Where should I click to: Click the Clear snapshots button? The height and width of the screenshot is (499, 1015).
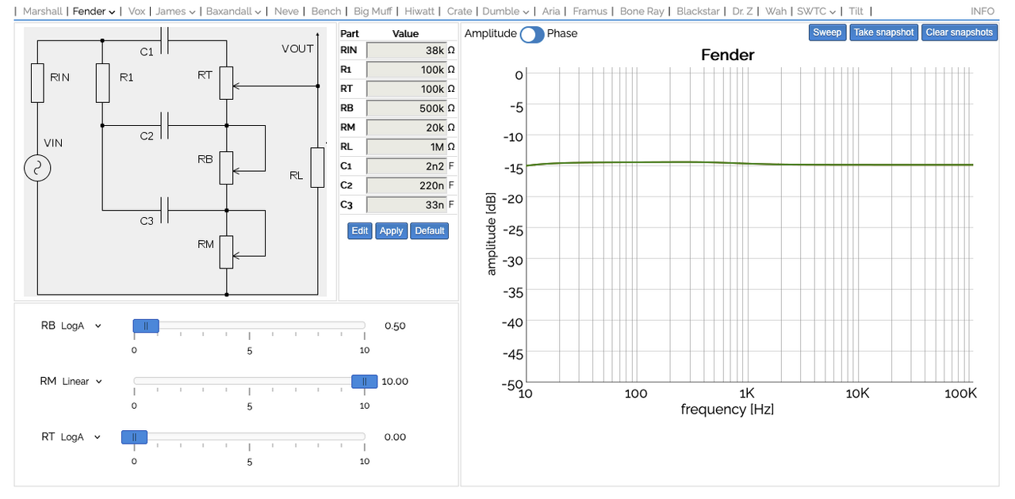[959, 32]
